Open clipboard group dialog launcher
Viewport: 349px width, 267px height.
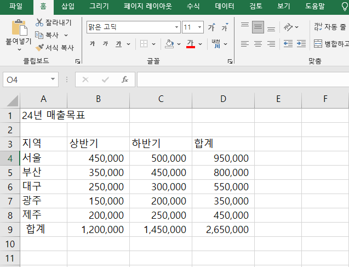point(78,61)
